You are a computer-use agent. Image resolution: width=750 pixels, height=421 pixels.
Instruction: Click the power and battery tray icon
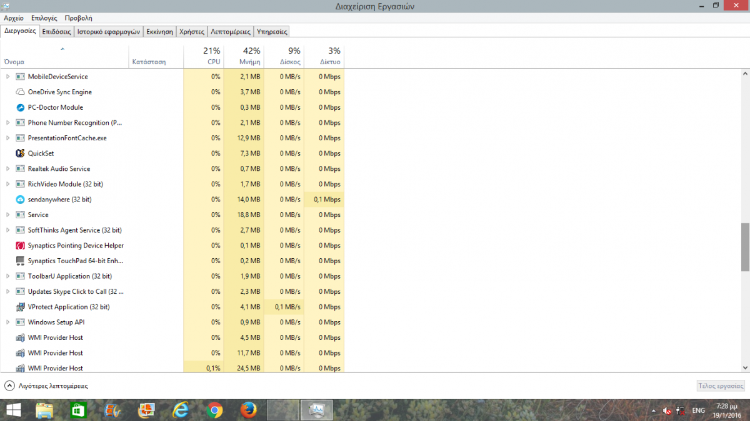681,410
